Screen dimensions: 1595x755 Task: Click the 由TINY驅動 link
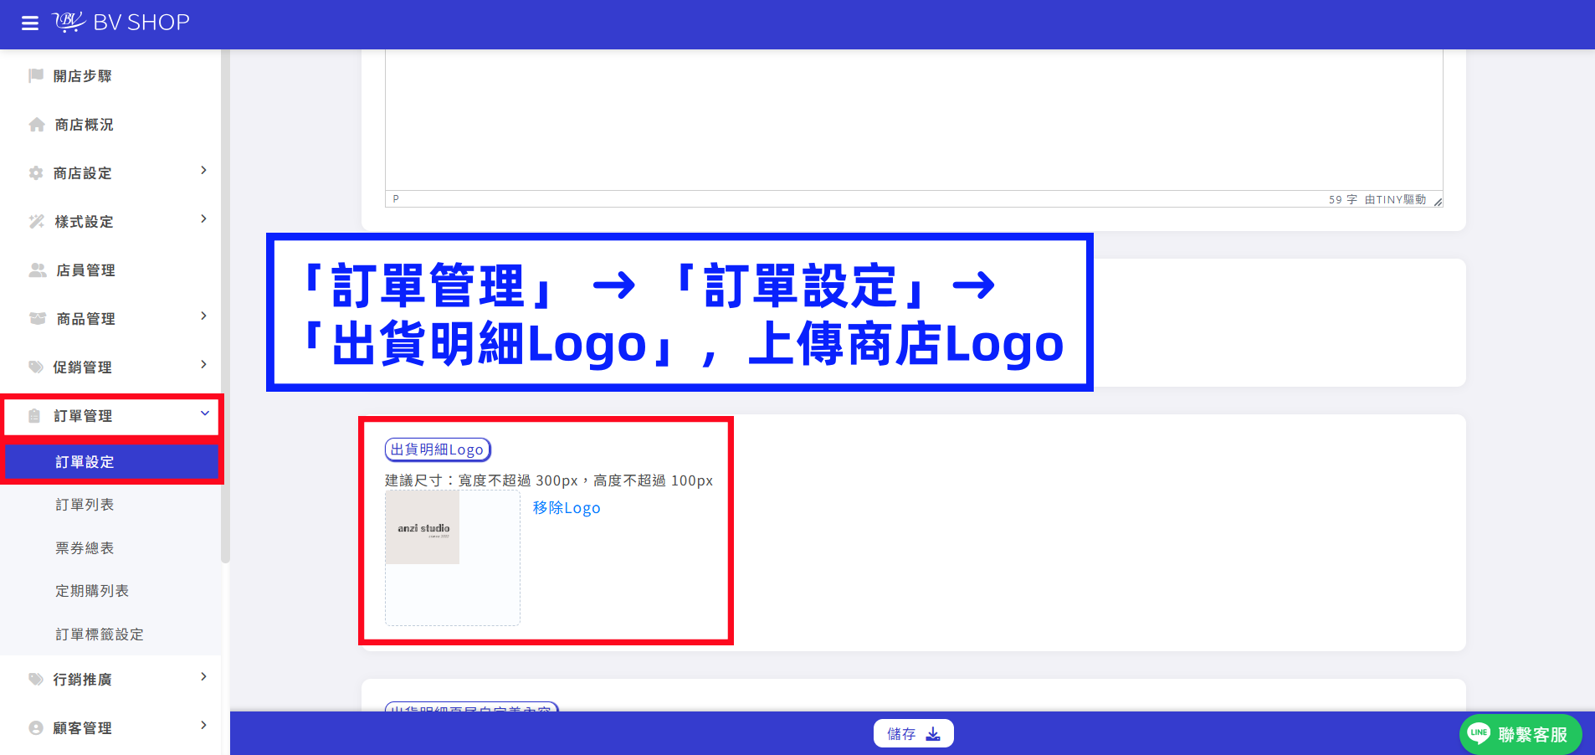tap(1395, 200)
